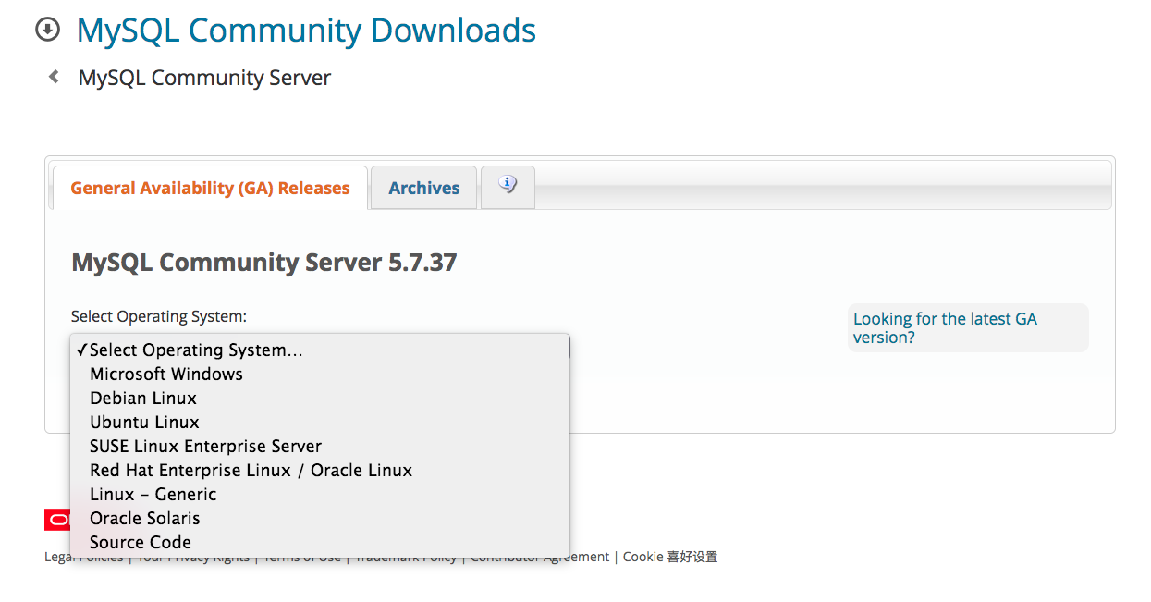
Task: Go to General Availability (GA) Releases tab
Action: (x=210, y=188)
